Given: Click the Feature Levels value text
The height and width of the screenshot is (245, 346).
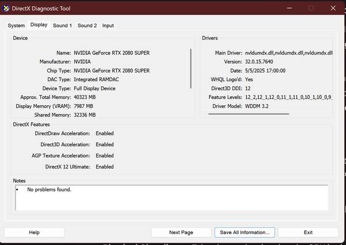Looking at the screenshot, I should pyautogui.click(x=288, y=97).
